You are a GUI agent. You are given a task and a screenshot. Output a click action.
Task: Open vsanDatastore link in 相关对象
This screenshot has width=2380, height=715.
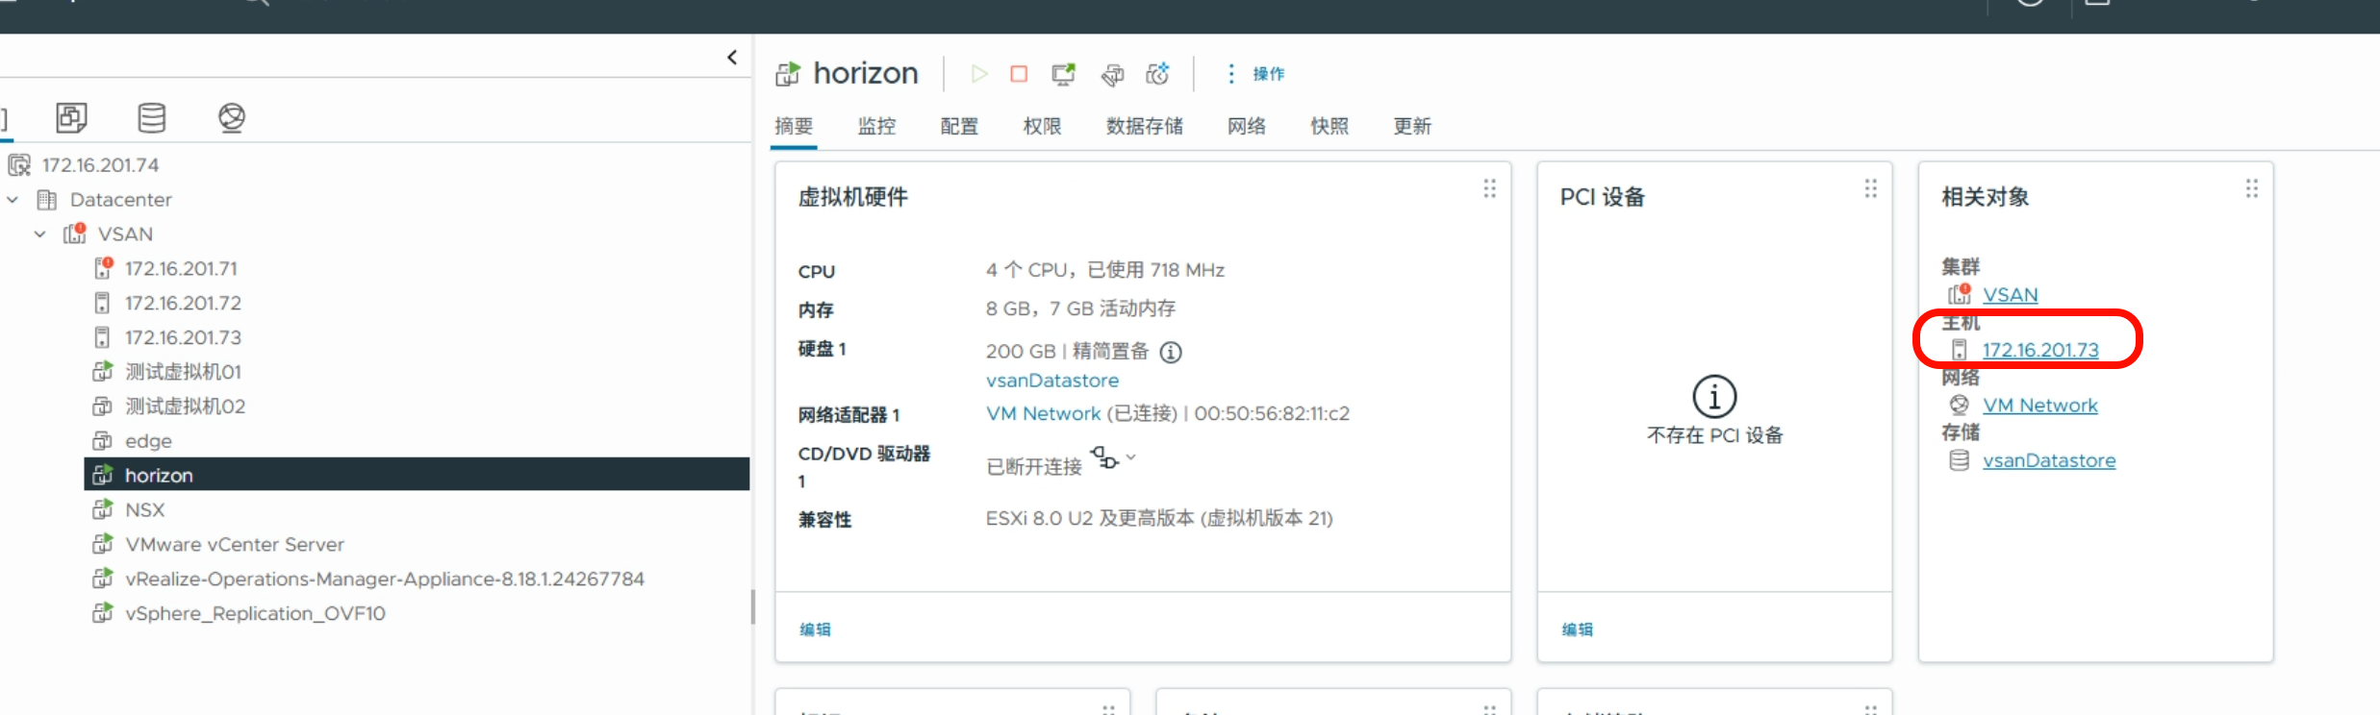click(2049, 461)
